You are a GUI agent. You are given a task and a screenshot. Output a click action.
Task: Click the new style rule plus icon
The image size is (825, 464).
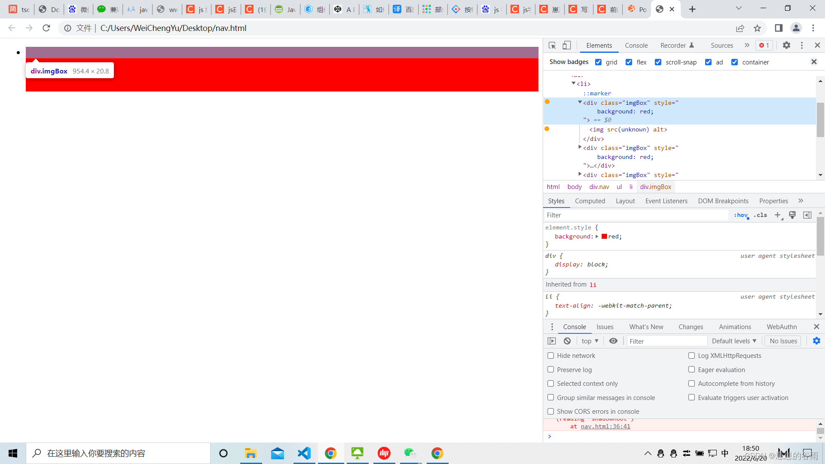point(777,215)
